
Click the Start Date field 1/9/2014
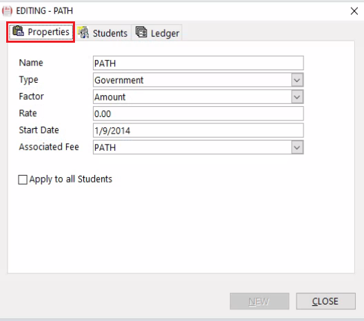click(x=198, y=130)
